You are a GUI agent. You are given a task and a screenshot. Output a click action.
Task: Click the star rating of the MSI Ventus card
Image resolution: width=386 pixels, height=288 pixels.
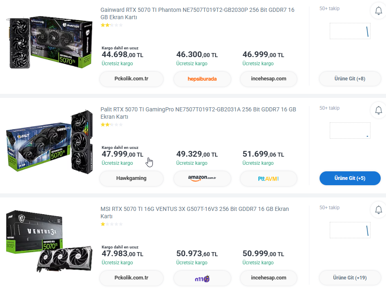coord(112,224)
